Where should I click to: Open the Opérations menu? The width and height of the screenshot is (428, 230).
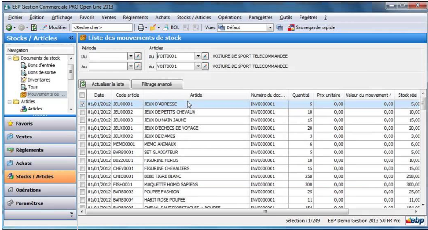pyautogui.click(x=229, y=17)
